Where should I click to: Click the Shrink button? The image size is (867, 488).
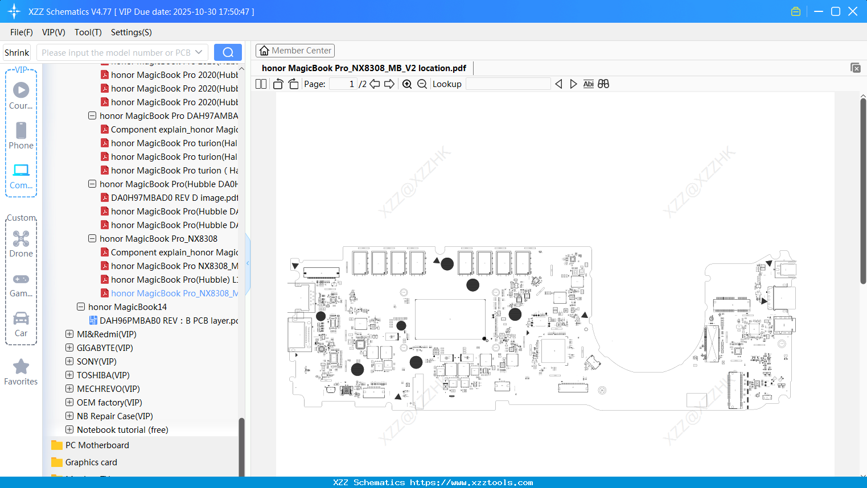17,52
